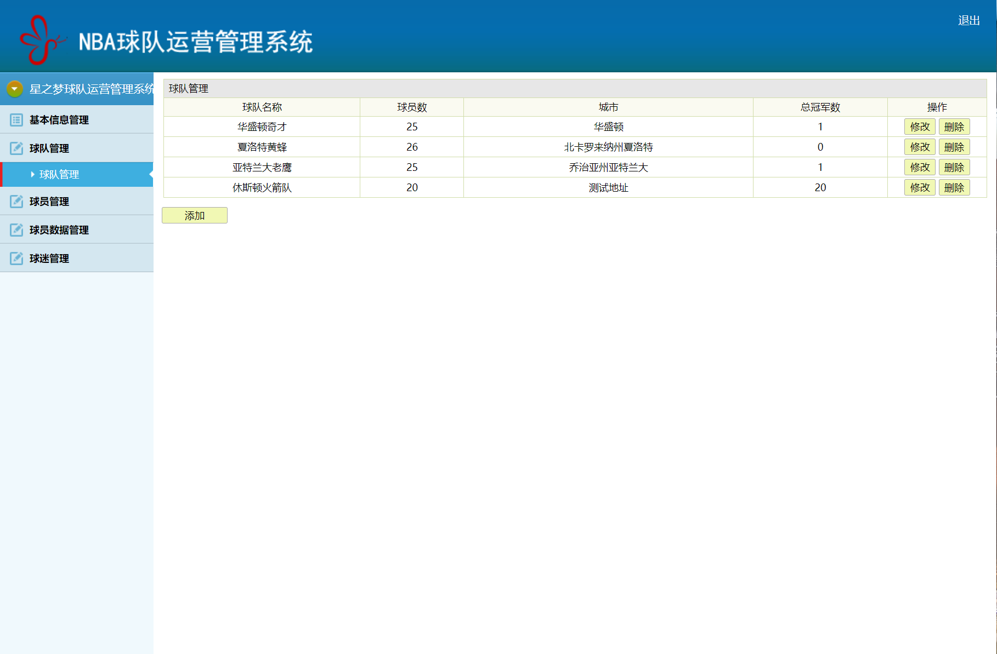Click the edit icon beside 球迷管理
The width and height of the screenshot is (997, 654).
(x=16, y=258)
